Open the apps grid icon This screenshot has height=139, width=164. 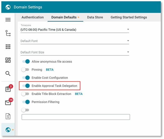tap(8, 47)
